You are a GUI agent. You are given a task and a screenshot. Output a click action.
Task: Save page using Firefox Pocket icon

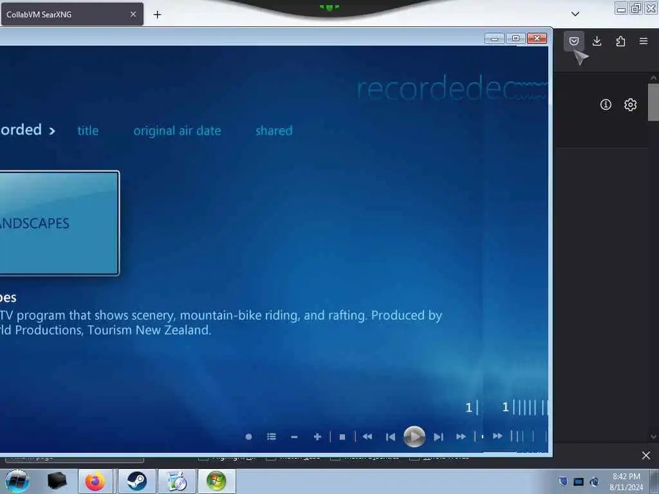pyautogui.click(x=573, y=41)
